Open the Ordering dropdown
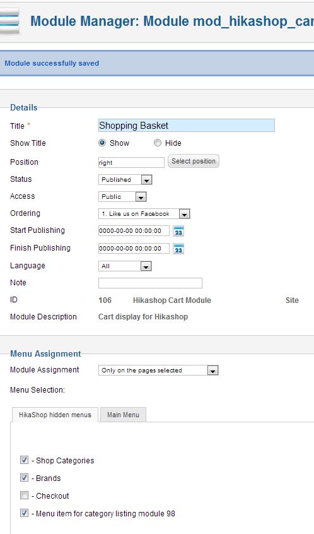Image resolution: width=314 pixels, height=534 pixels. tap(144, 214)
